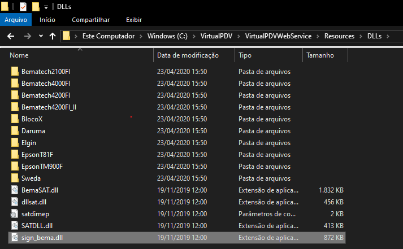This screenshot has width=403, height=249.
Task: Click the SATDLL.dll file icon
Action: pos(15,225)
